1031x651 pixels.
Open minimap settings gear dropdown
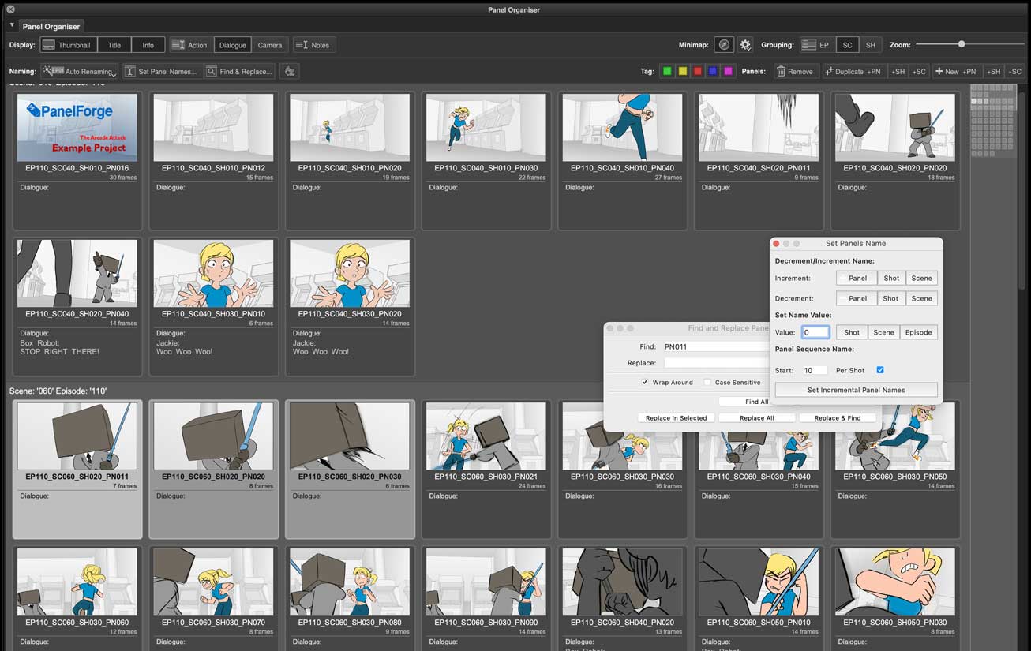[x=745, y=45]
